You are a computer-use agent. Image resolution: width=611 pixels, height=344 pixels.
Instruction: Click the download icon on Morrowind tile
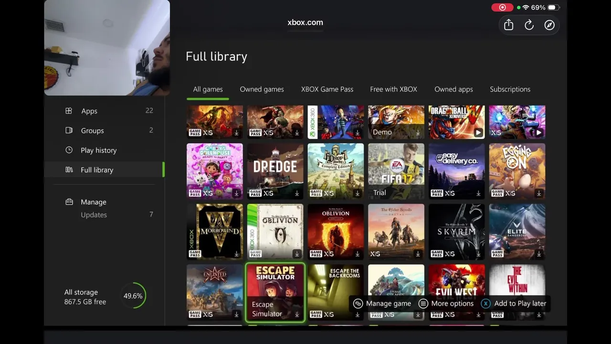coord(236,254)
